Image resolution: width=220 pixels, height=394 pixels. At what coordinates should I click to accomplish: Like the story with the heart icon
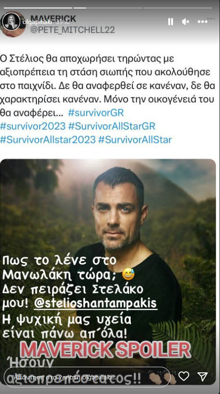click(184, 376)
